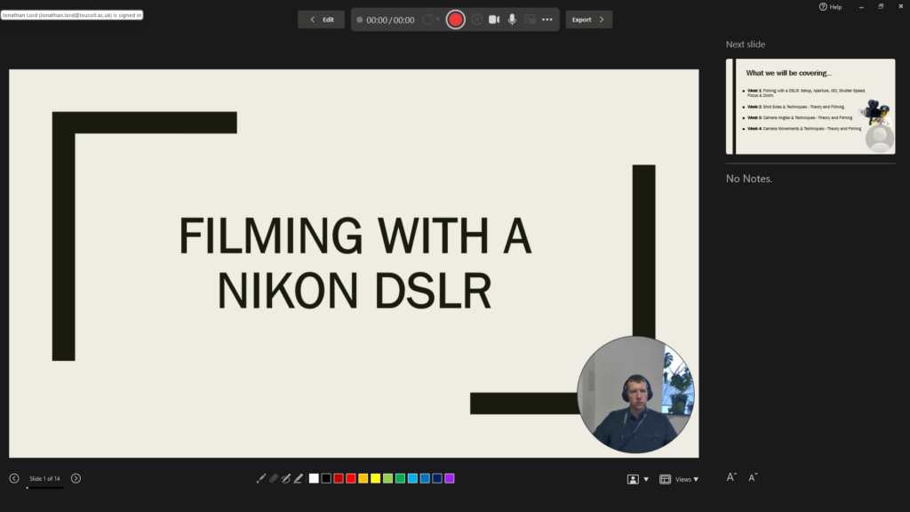Select the highlighter tool
Screen dimensions: 910x512
tap(297, 478)
